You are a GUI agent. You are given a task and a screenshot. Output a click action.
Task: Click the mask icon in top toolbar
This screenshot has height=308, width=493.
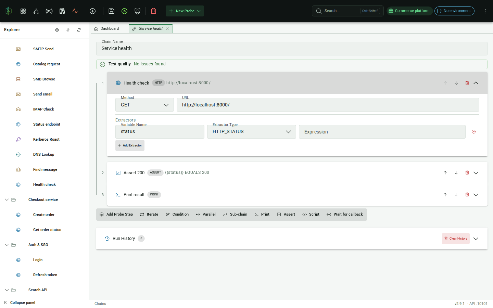137,11
